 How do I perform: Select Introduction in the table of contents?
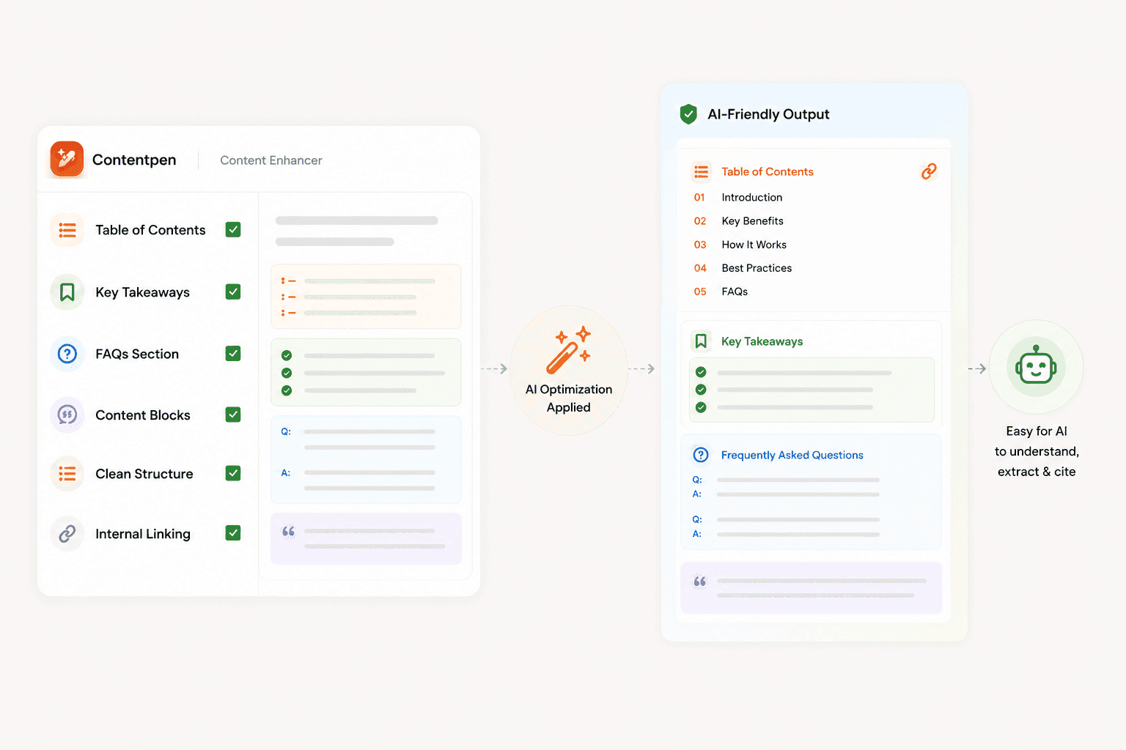pos(752,197)
